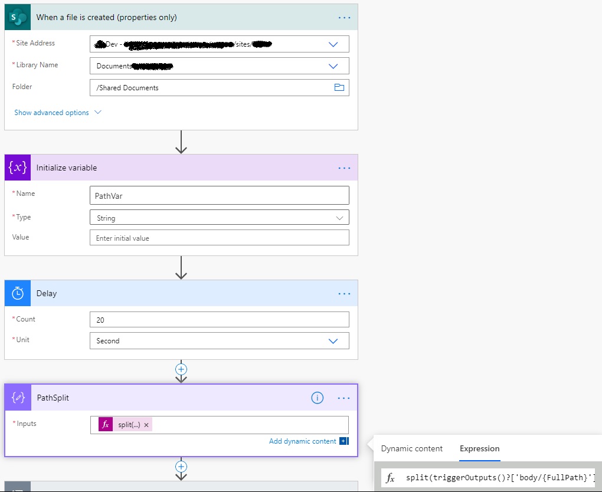Click the Initialize variable curly-brace icon
Screen dimensions: 602x492
point(17,168)
